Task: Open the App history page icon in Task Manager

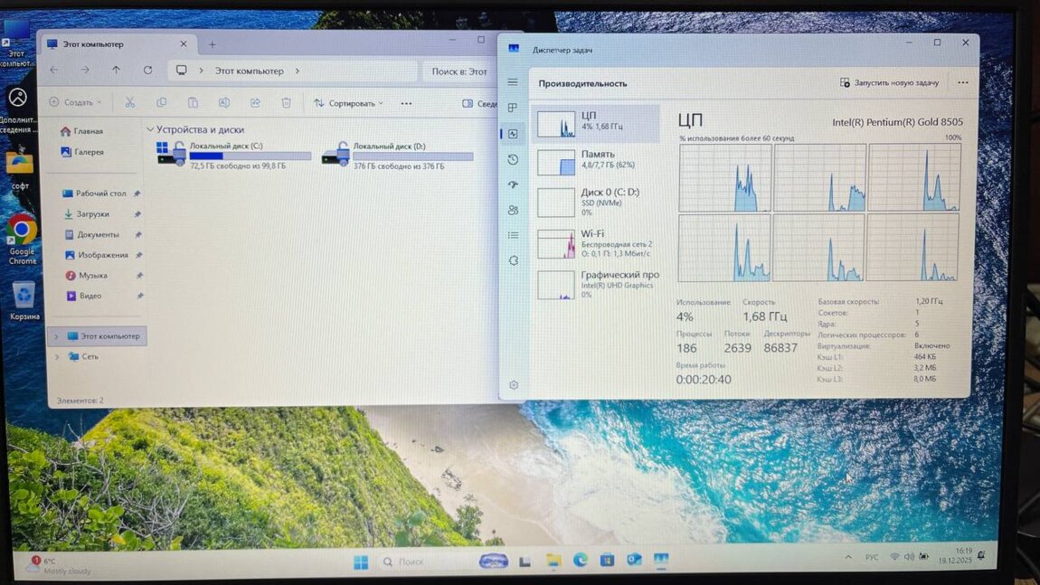Action: click(x=513, y=159)
